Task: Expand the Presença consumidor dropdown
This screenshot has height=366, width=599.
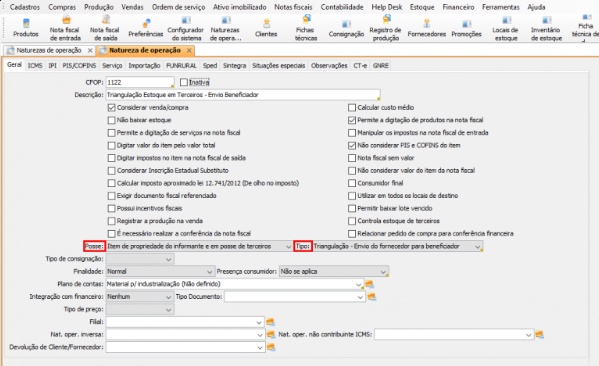Action: tap(383, 272)
